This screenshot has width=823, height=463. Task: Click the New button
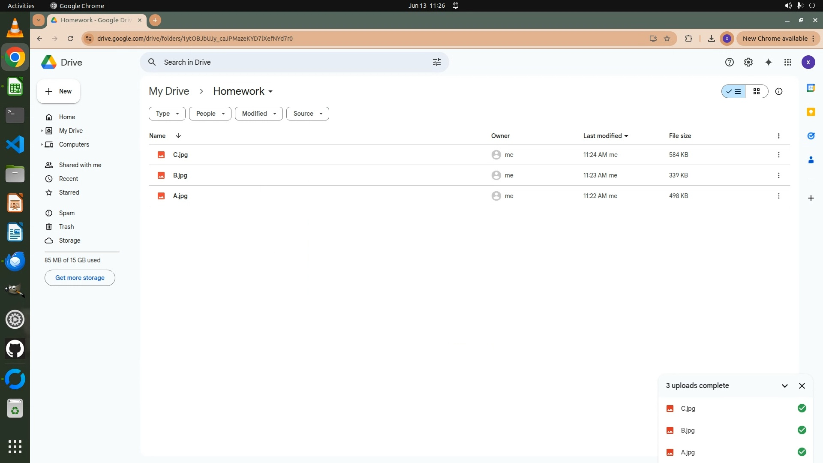58,91
